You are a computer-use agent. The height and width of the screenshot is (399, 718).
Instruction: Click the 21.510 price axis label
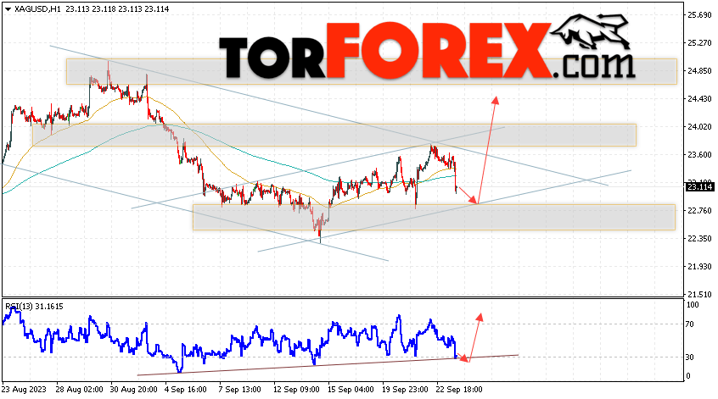tap(699, 294)
